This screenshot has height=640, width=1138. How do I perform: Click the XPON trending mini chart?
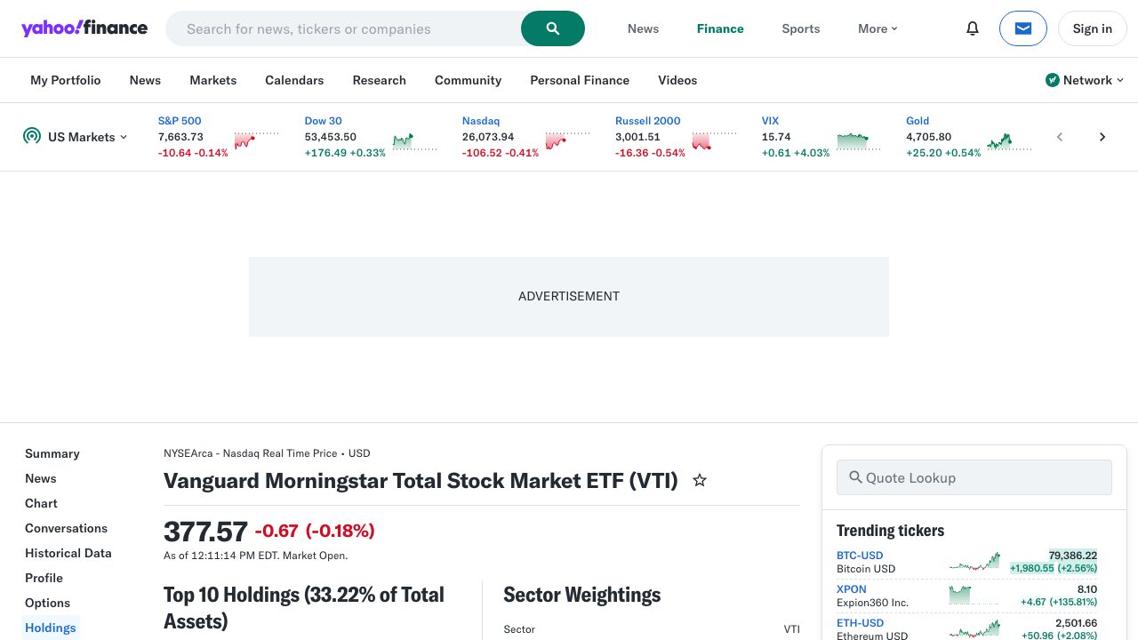(x=974, y=596)
